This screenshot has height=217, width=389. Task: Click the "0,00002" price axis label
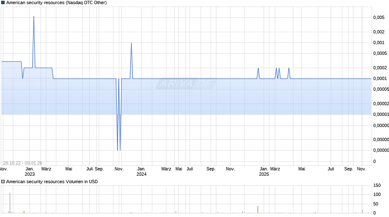click(381, 104)
